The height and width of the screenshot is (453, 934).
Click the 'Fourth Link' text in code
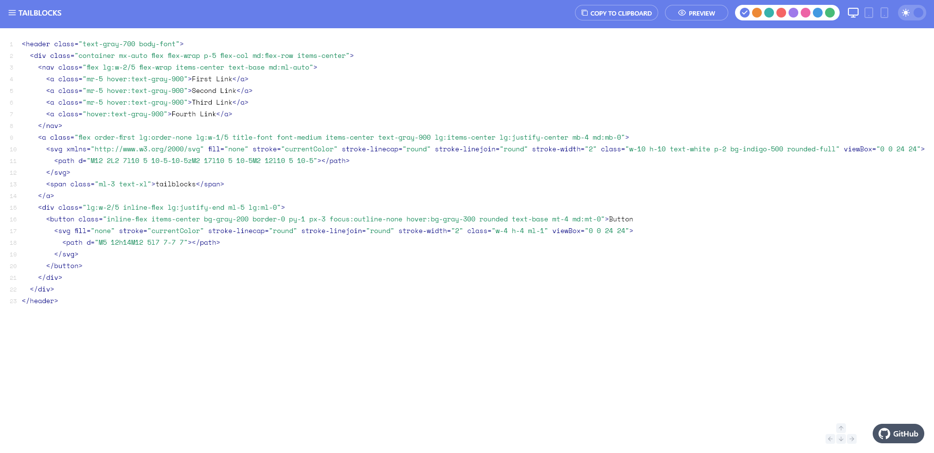tap(194, 114)
